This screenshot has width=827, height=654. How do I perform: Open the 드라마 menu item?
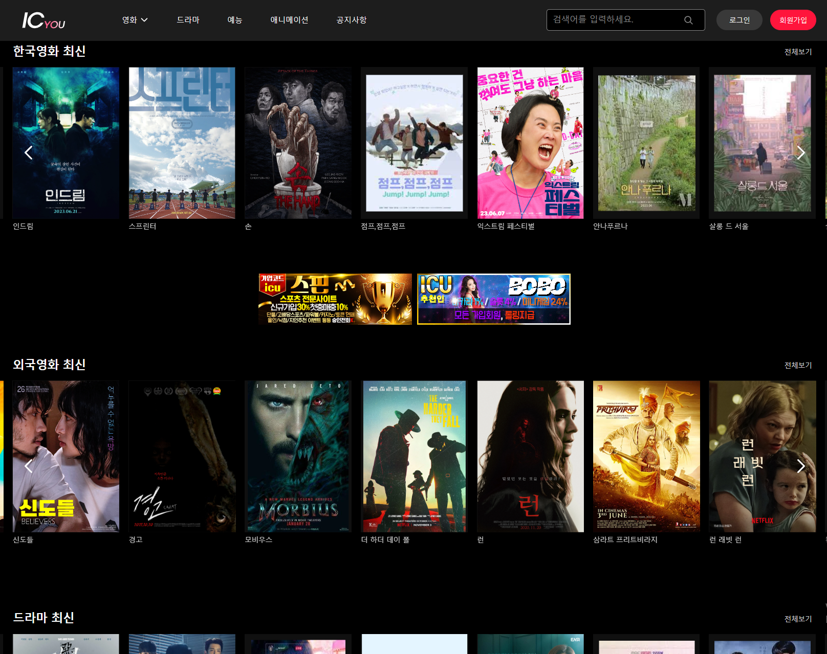point(188,20)
